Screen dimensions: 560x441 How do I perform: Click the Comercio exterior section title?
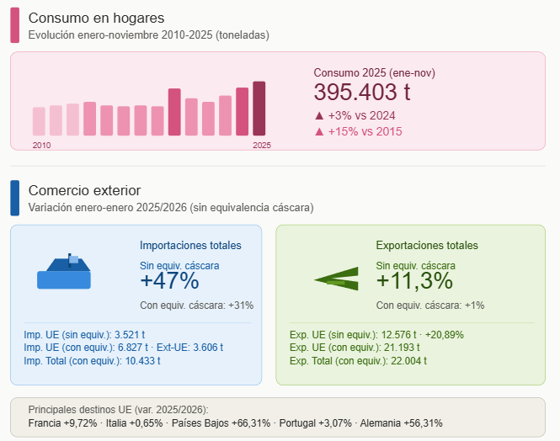click(x=84, y=190)
